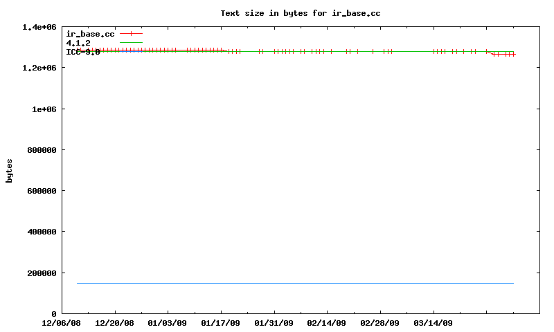
Task: Select the 03/14/09 date on x-axis
Action: [434, 323]
